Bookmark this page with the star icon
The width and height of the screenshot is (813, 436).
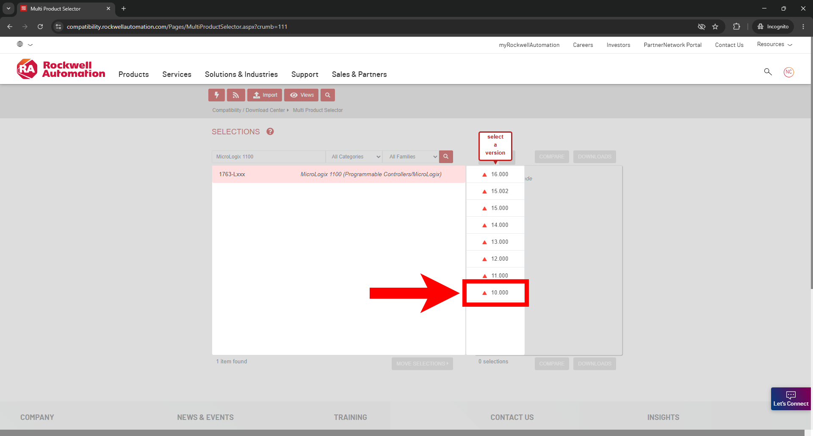point(715,27)
